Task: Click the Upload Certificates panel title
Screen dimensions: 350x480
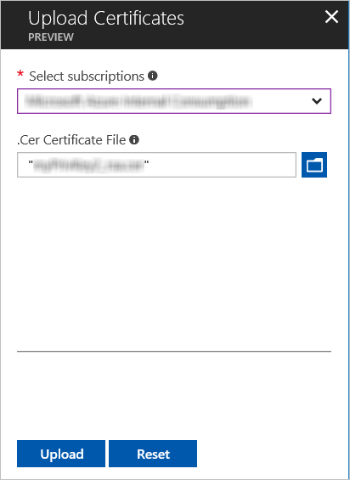Action: coord(106,19)
